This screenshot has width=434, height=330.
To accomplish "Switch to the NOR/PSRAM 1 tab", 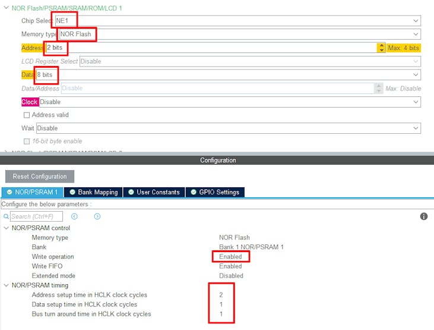I will coord(33,192).
